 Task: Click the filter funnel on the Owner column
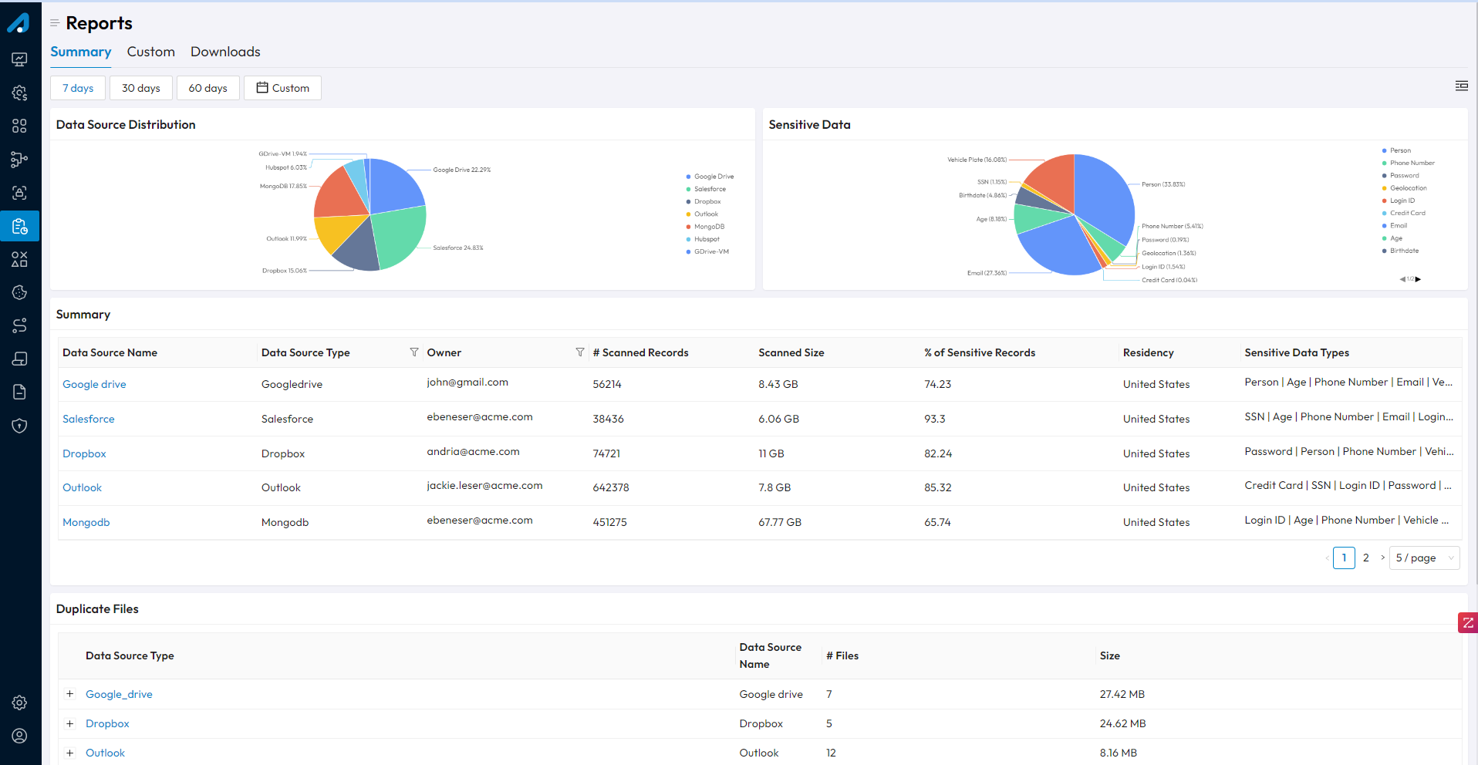580,352
